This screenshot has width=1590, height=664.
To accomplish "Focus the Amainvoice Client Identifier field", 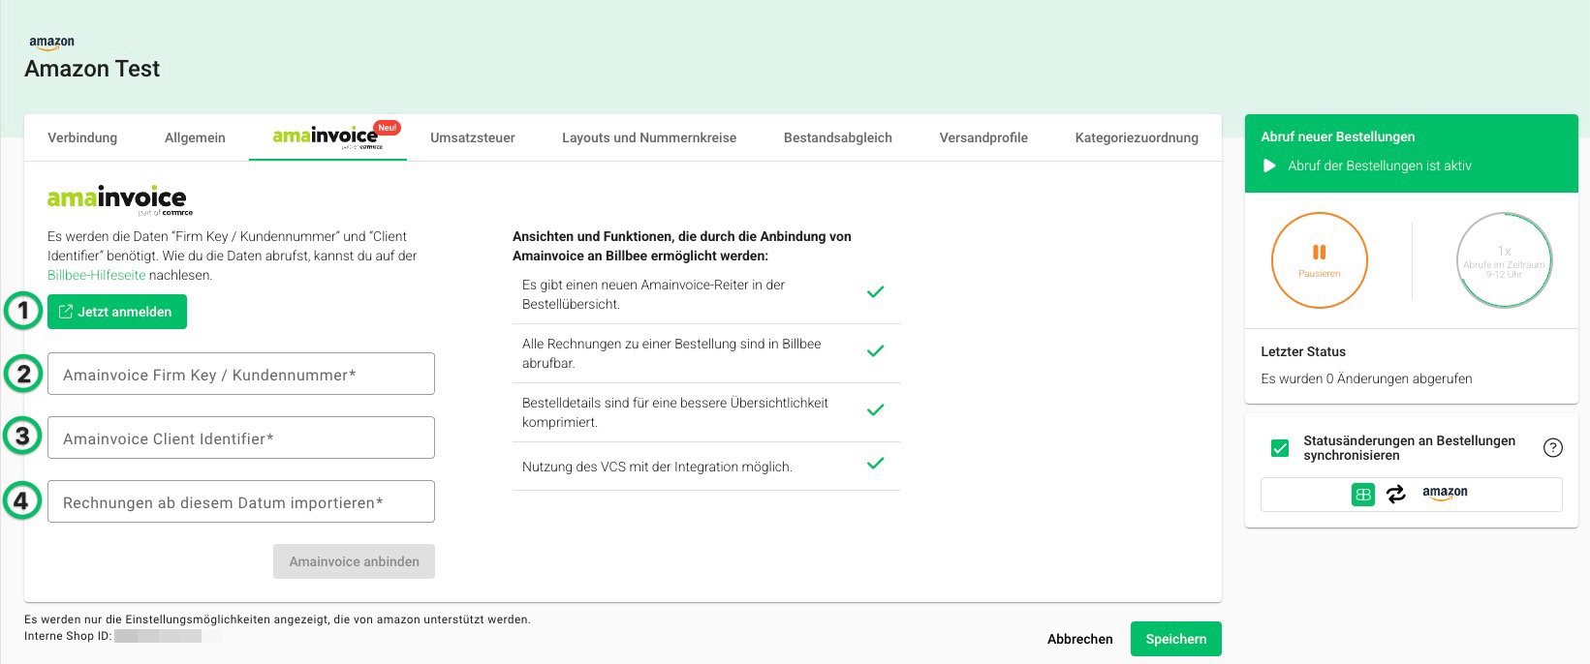I will 241,438.
